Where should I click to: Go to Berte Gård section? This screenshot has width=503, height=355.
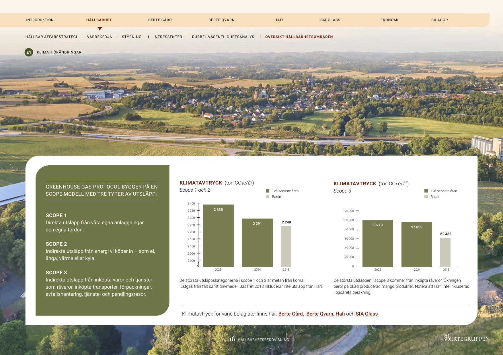(160, 20)
